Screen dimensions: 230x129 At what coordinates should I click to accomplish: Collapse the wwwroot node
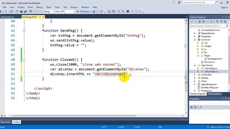pyautogui.click(x=195, y=40)
